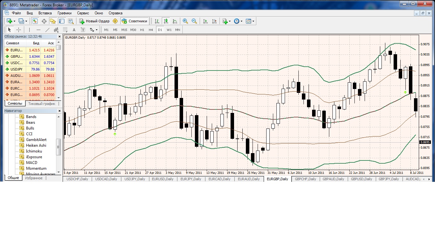Expand the profiles dropdown arrow
This screenshot has width=435, height=245.
[26, 21]
